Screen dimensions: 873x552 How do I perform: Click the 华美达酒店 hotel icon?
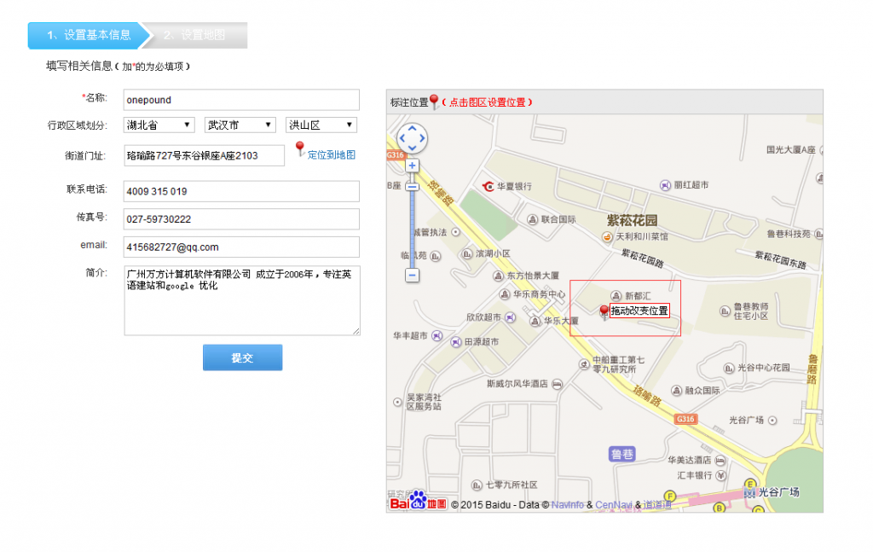pos(720,460)
